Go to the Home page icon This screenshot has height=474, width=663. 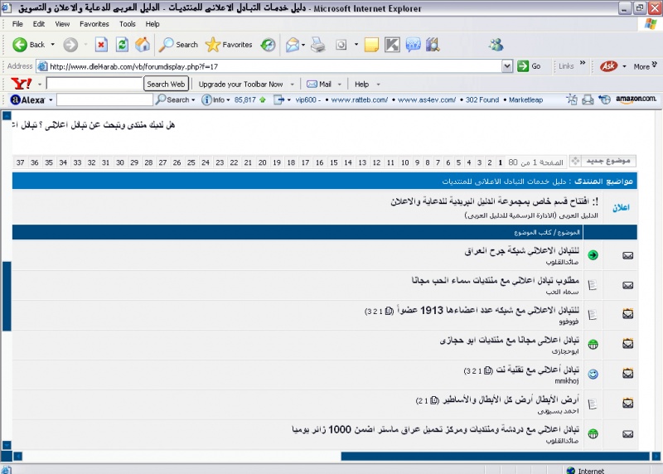pyautogui.click(x=143, y=45)
